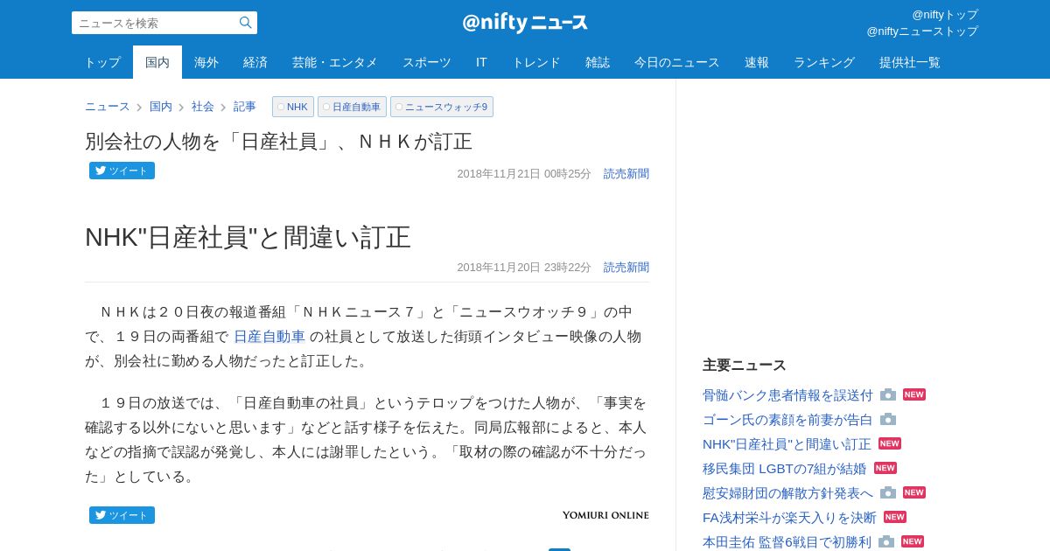Click article title 別会社の人物を「日産社員」、ＮＨＫが訂正
Image resolution: width=1050 pixels, height=551 pixels.
click(278, 142)
